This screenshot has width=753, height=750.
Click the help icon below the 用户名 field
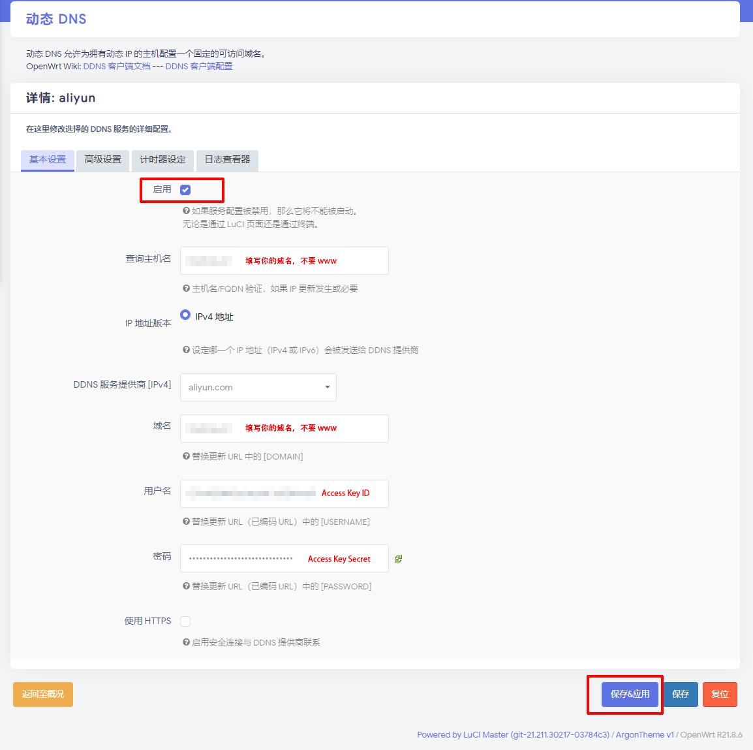click(x=185, y=522)
